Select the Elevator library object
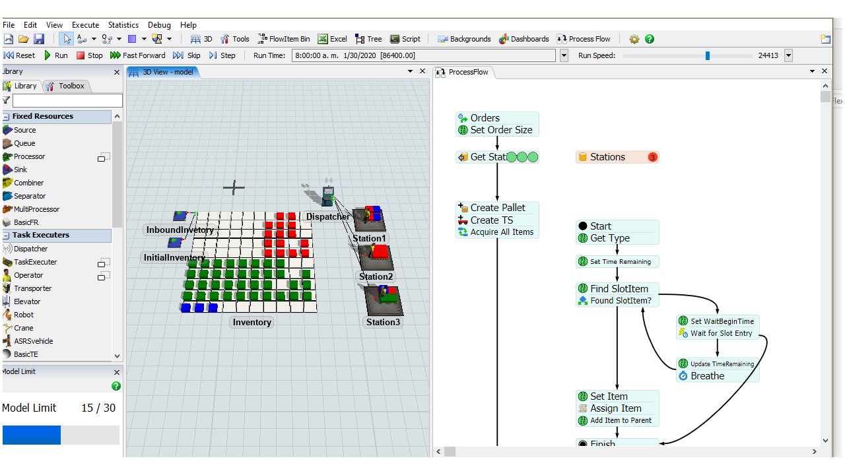Viewport: 845px width, 475px height. tap(27, 301)
